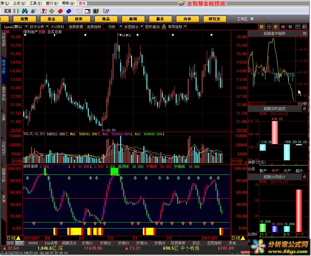Viewport: 311px width, 256px height.
Task: Open the books library icon
Action: [96, 11]
